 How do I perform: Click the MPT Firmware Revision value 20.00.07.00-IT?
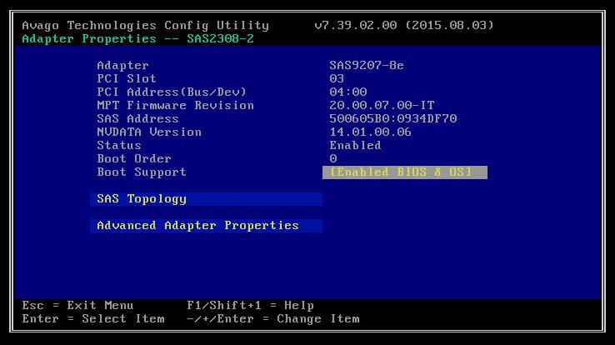point(382,106)
